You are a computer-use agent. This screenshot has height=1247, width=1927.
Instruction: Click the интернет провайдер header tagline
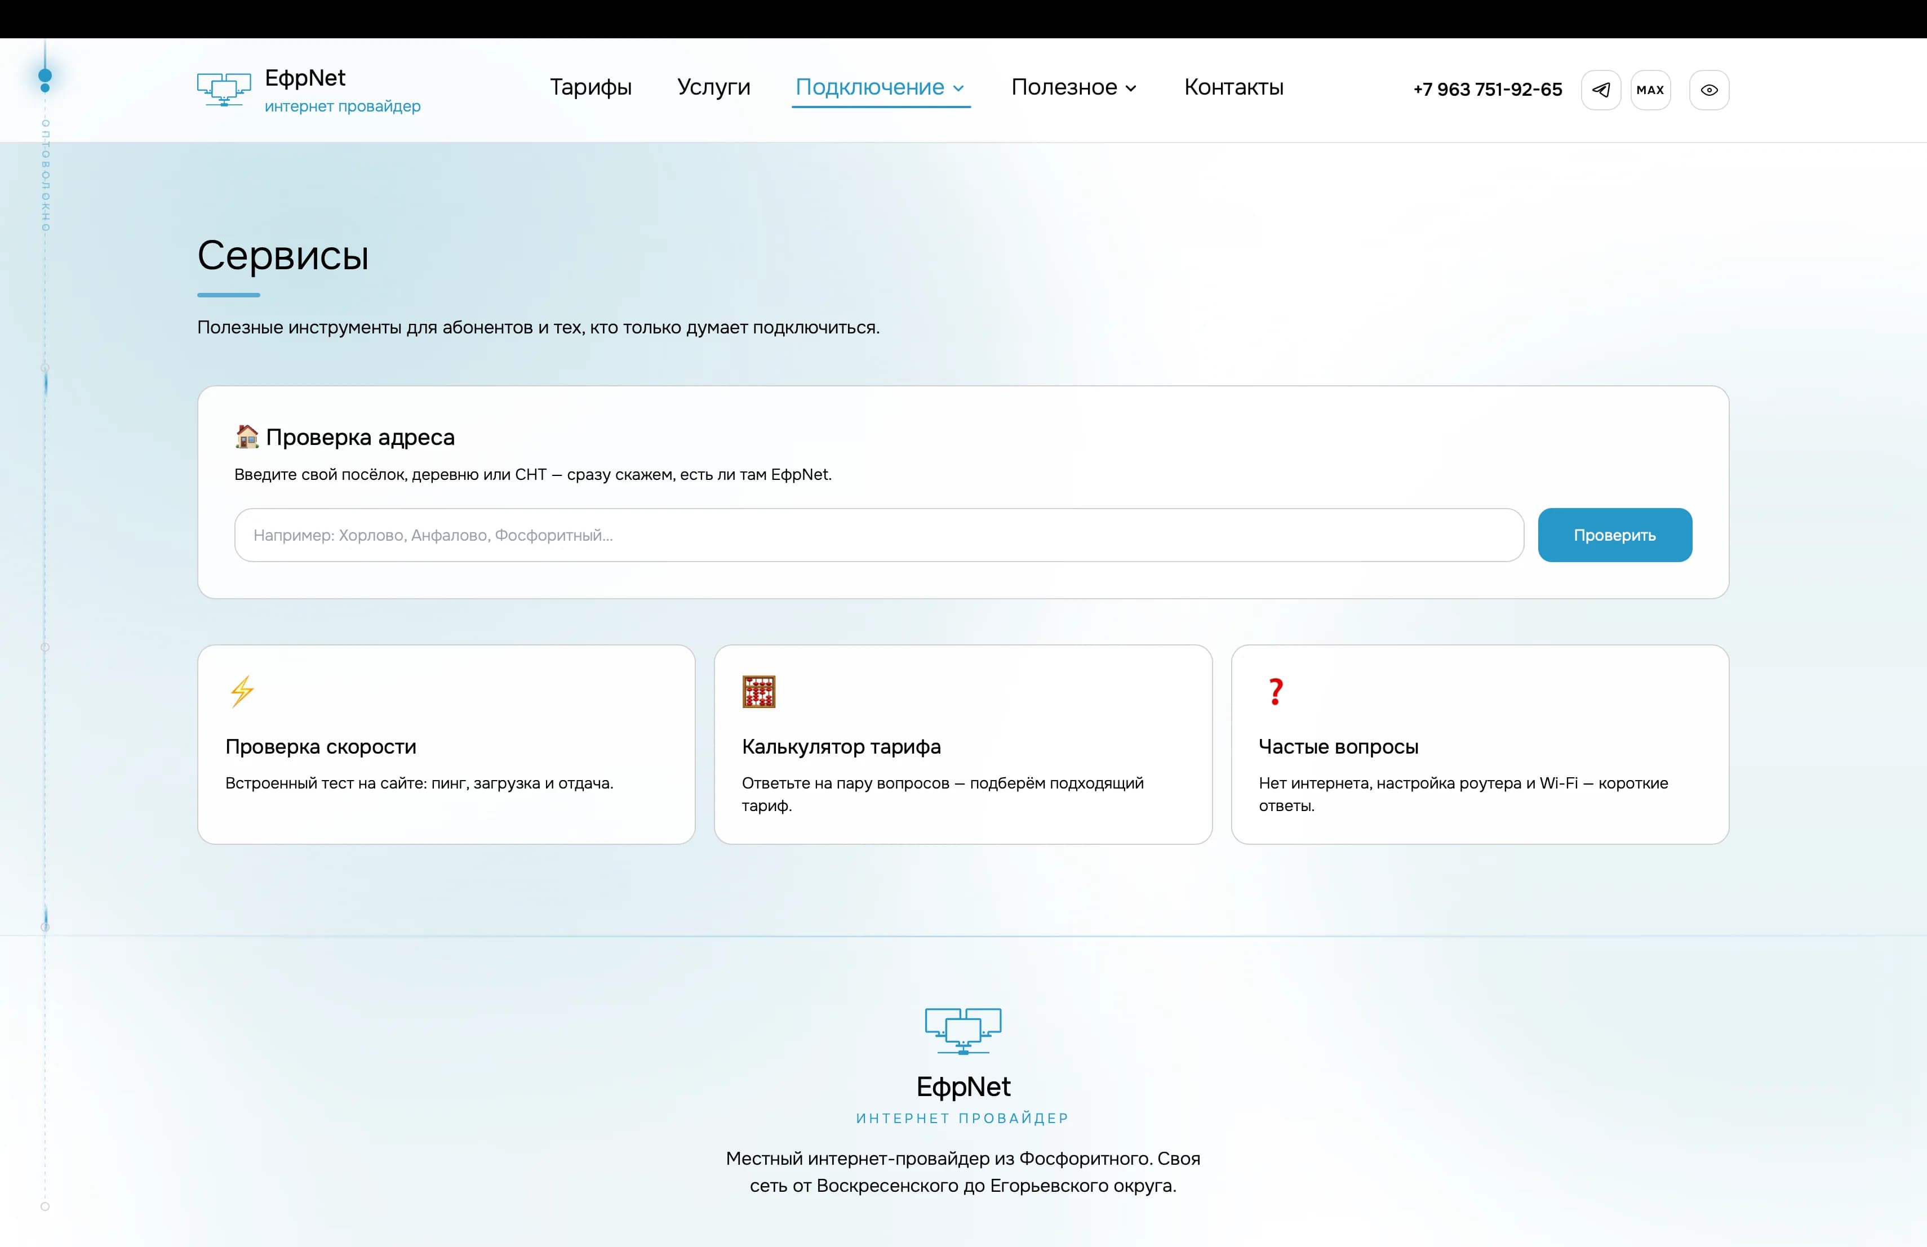coord(343,106)
